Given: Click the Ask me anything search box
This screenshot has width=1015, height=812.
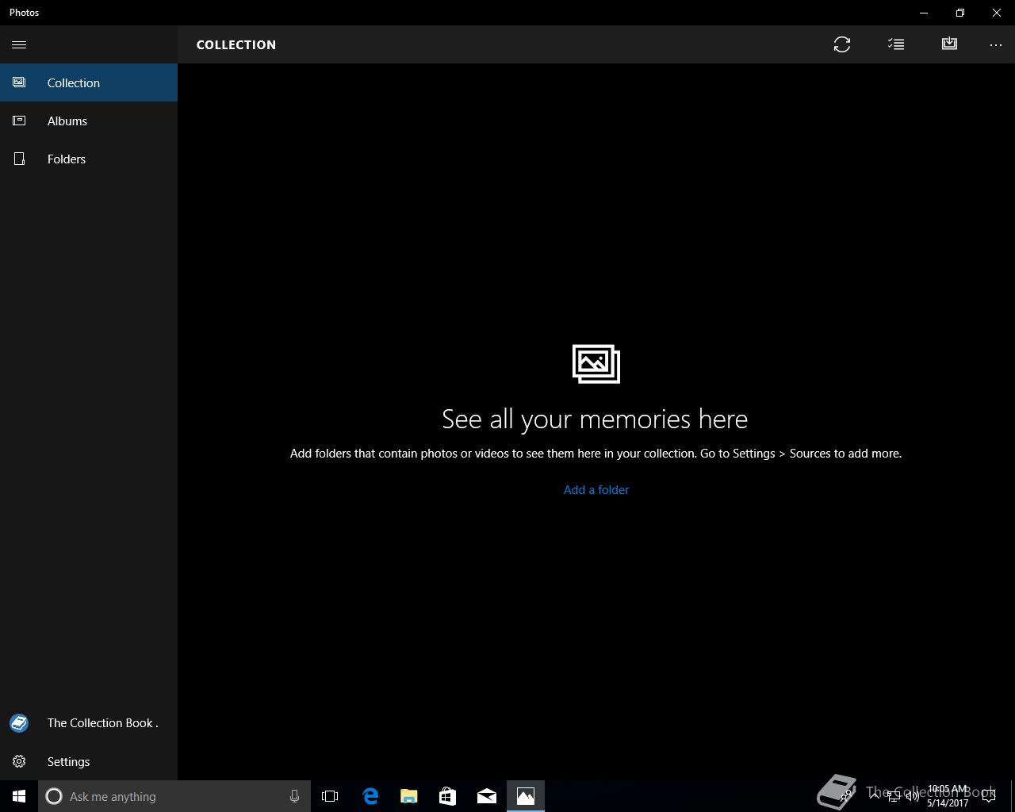Looking at the screenshot, I should pos(174,796).
